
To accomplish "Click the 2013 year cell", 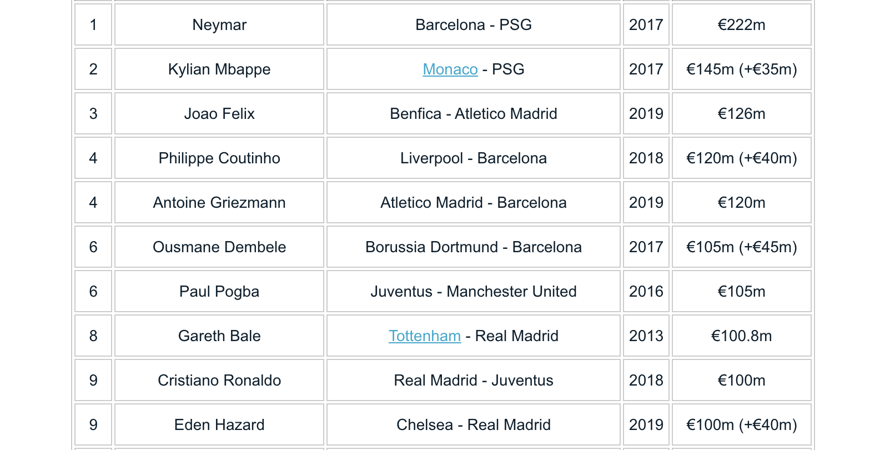I will [x=646, y=336].
